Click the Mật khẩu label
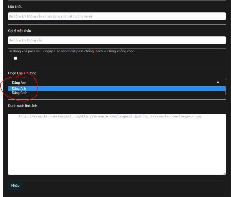 point(15,7)
